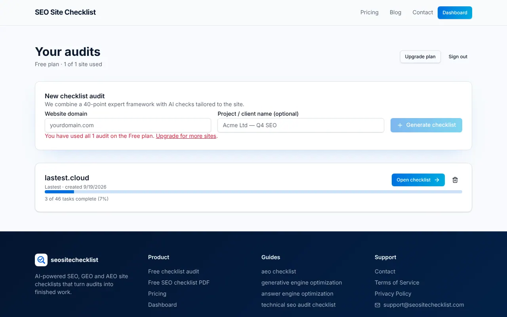
Task: Click the lastest.cloud task progress bar
Action: pyautogui.click(x=253, y=192)
